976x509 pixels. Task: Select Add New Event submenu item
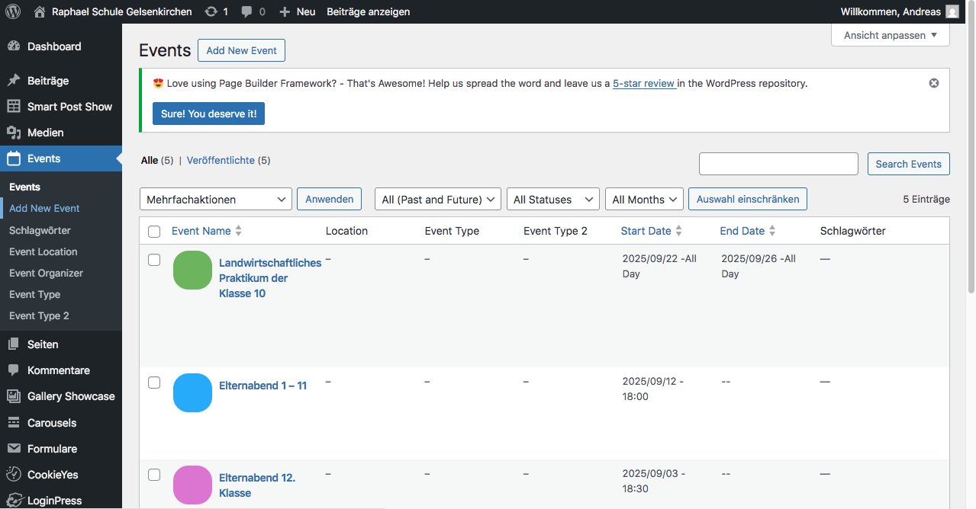[44, 208]
